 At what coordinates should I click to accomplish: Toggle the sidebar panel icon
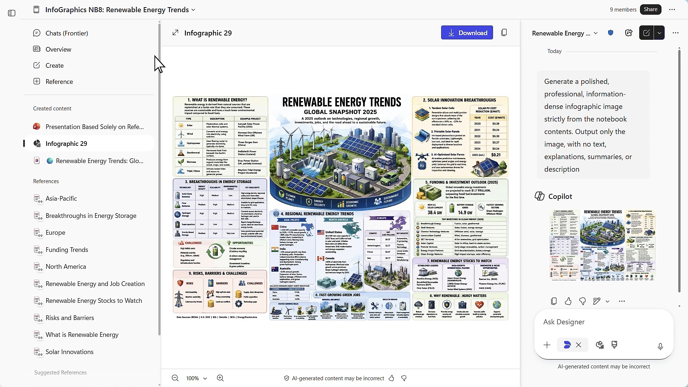pyautogui.click(x=11, y=13)
